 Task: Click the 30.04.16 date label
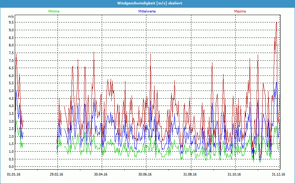pyautogui.click(x=101, y=174)
